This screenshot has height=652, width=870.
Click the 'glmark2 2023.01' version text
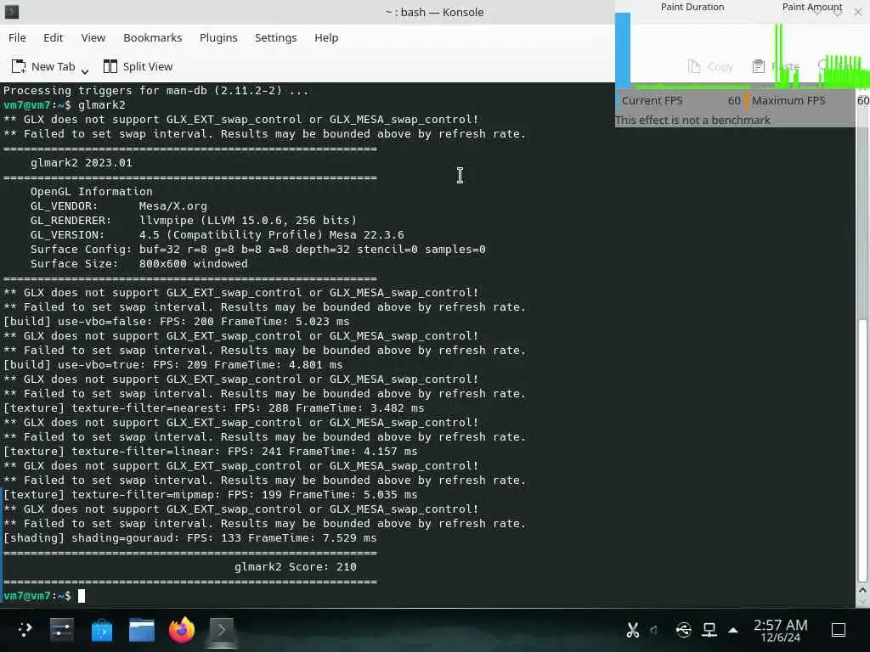click(82, 162)
